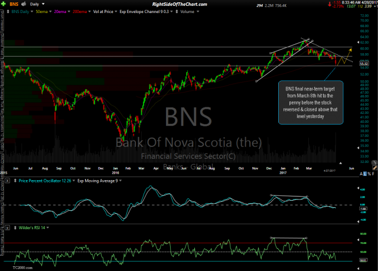The height and width of the screenshot is (271, 378).
Task: Click the 55.32 current price label
Action: point(364,64)
